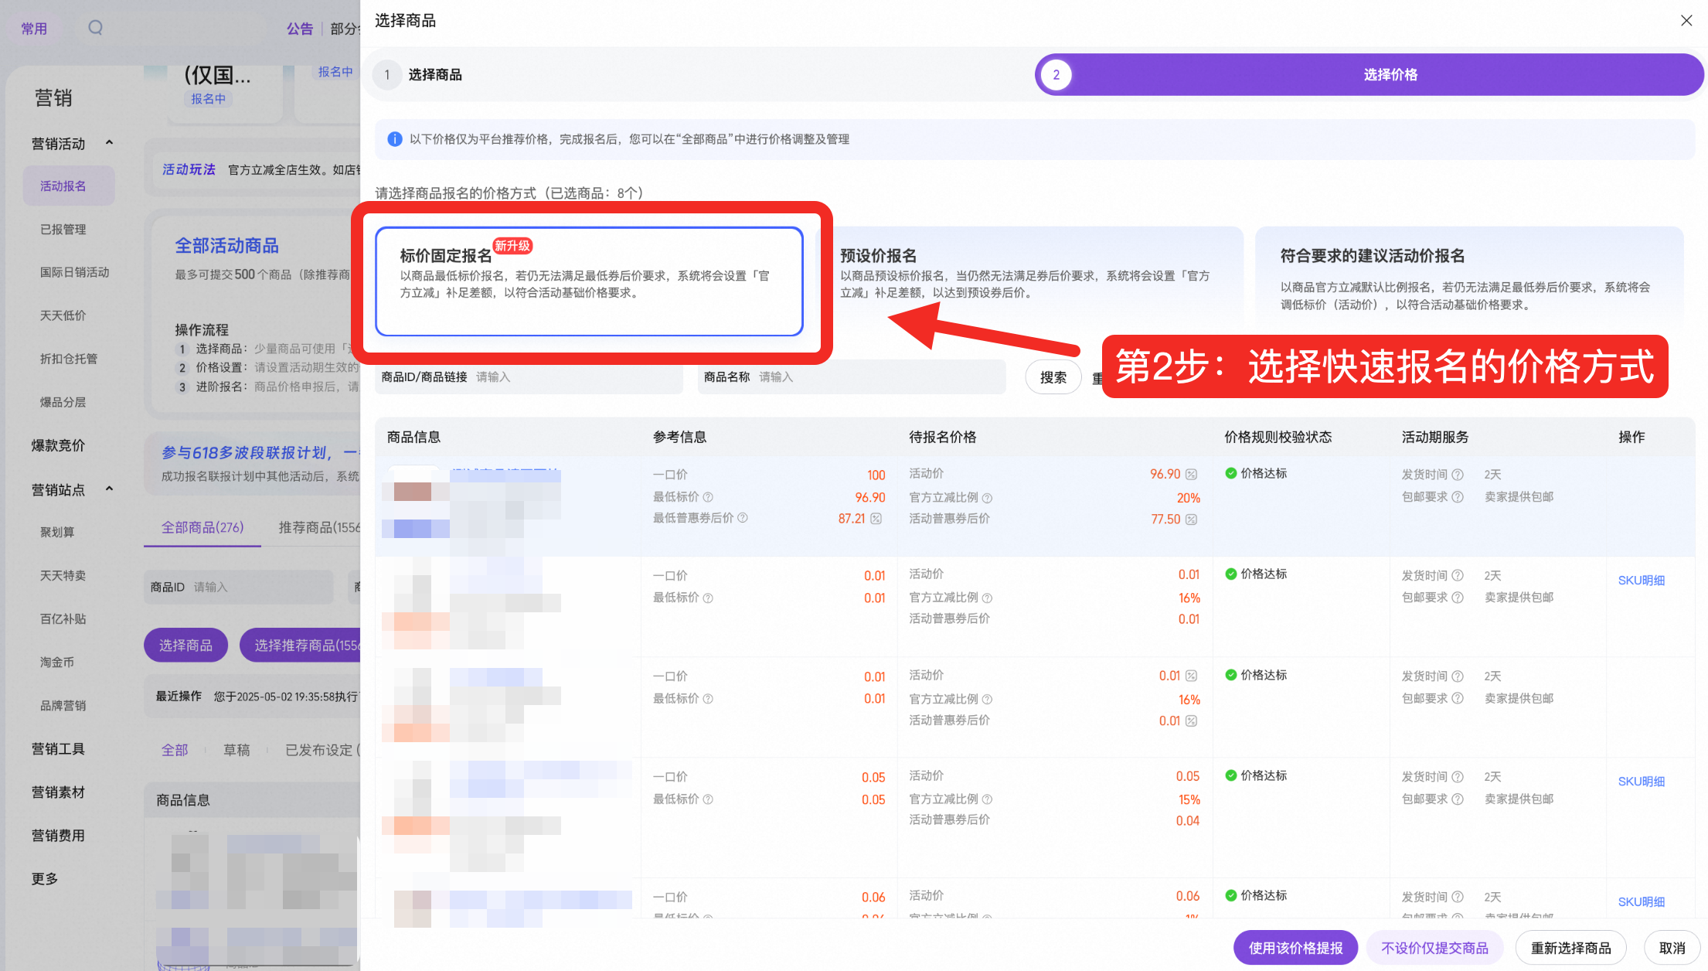Open SKU明细 link in the 0.06 row
This screenshot has width=1708, height=971.
click(1642, 902)
